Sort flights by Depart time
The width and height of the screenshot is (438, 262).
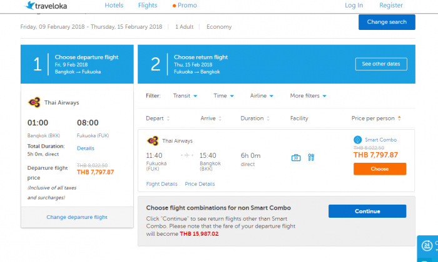pos(158,119)
